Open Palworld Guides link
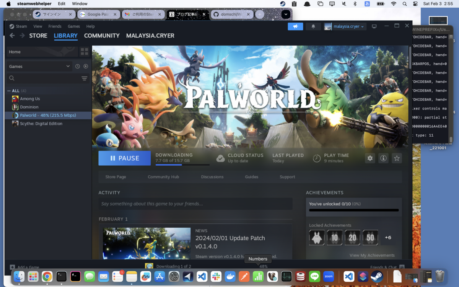Image resolution: width=459 pixels, height=287 pixels. coord(252,177)
